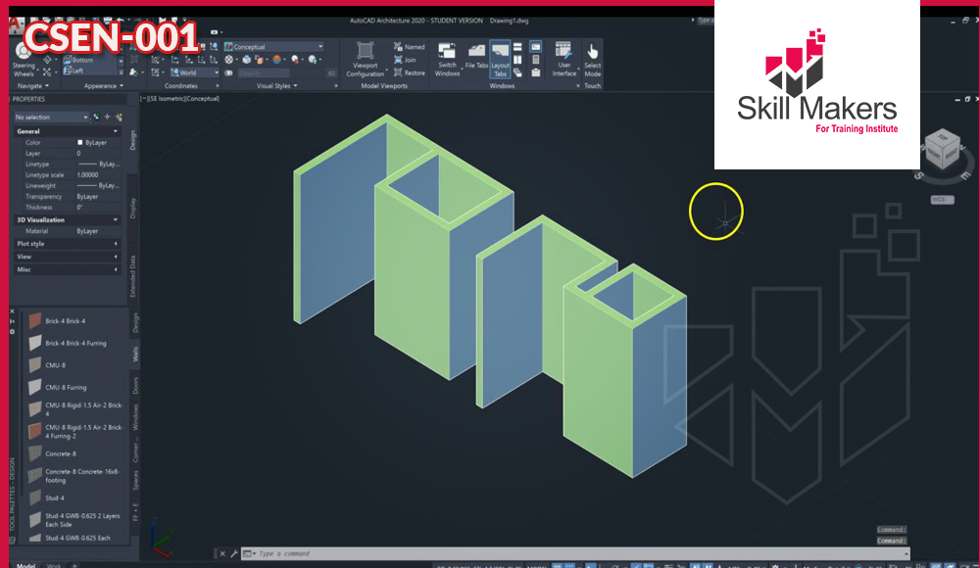The height and width of the screenshot is (568, 980).
Task: Select the CMU-8 wall tool
Action: pyautogui.click(x=55, y=365)
